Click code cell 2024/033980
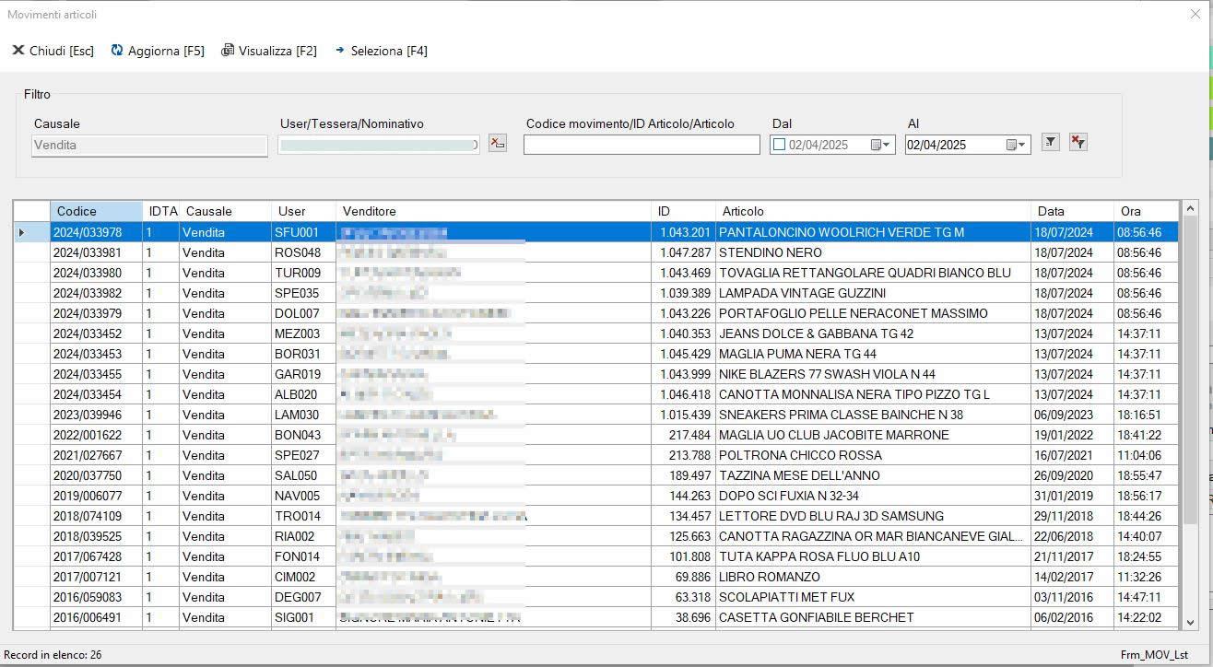 point(96,273)
